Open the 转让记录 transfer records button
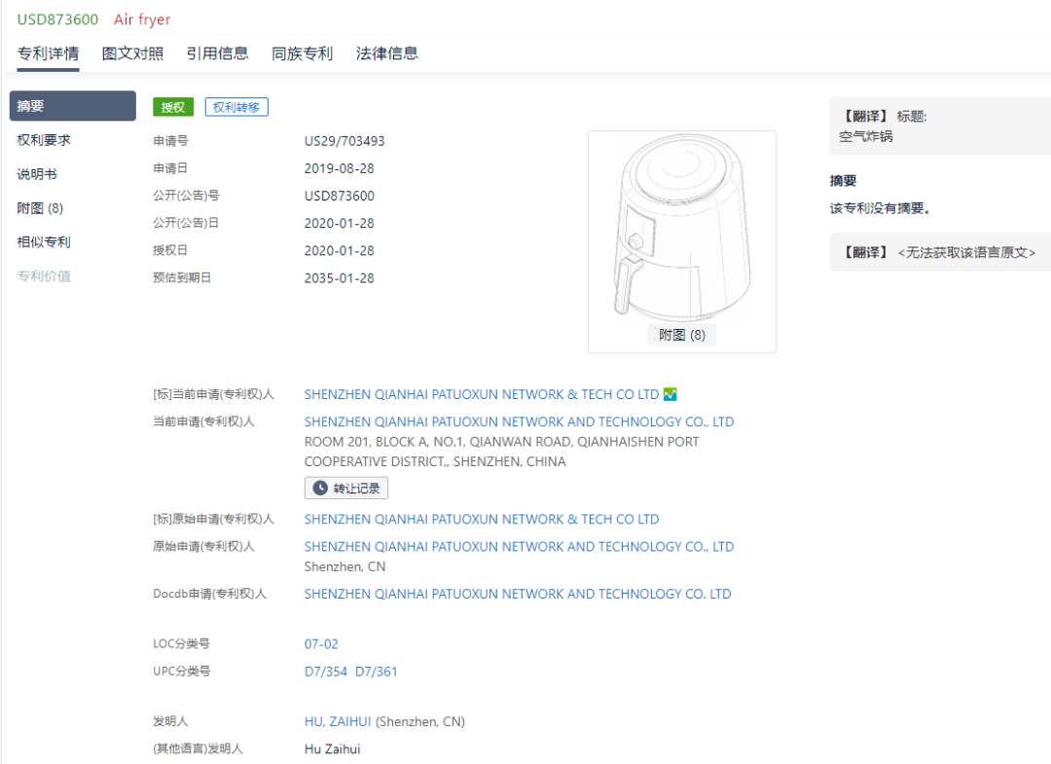This screenshot has width=1051, height=764. 346,488
